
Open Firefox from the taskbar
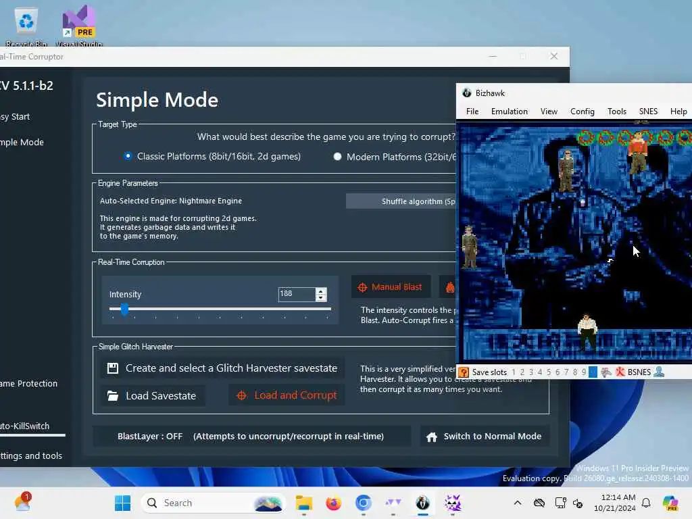334,503
